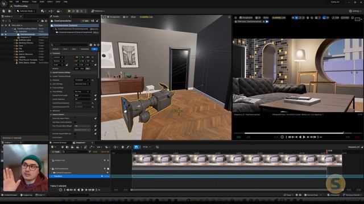Image resolution: width=364 pixels, height=204 pixels.
Task: Save the current level from main toolbar
Action: (x=4, y=11)
